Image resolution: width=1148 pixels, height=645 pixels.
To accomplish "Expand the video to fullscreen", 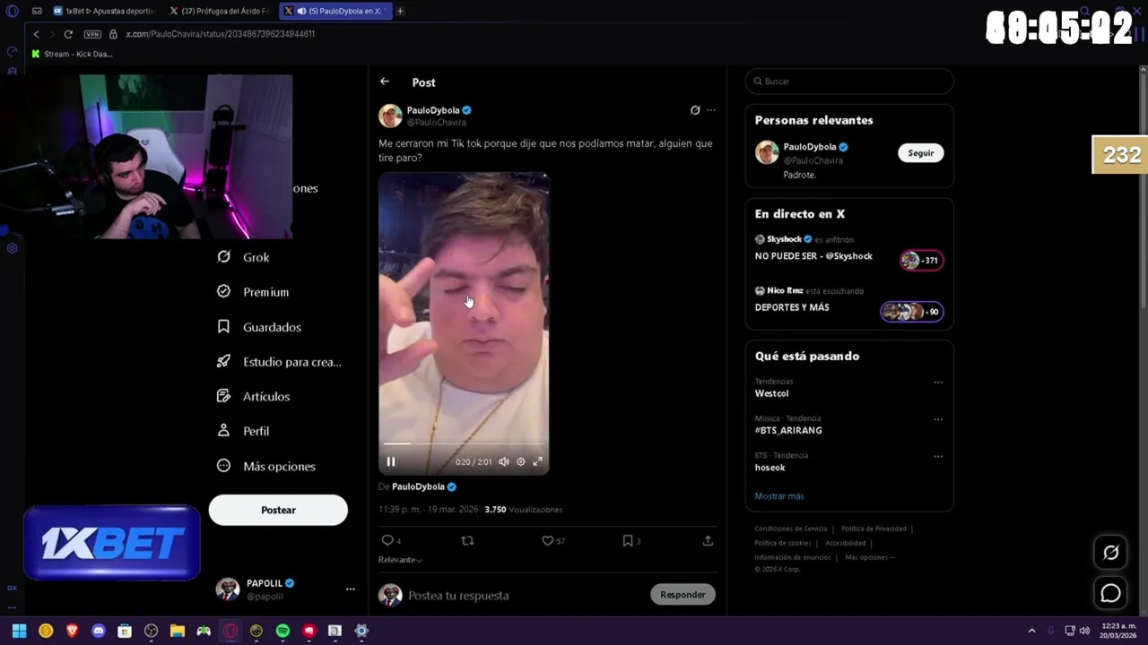I will [537, 461].
